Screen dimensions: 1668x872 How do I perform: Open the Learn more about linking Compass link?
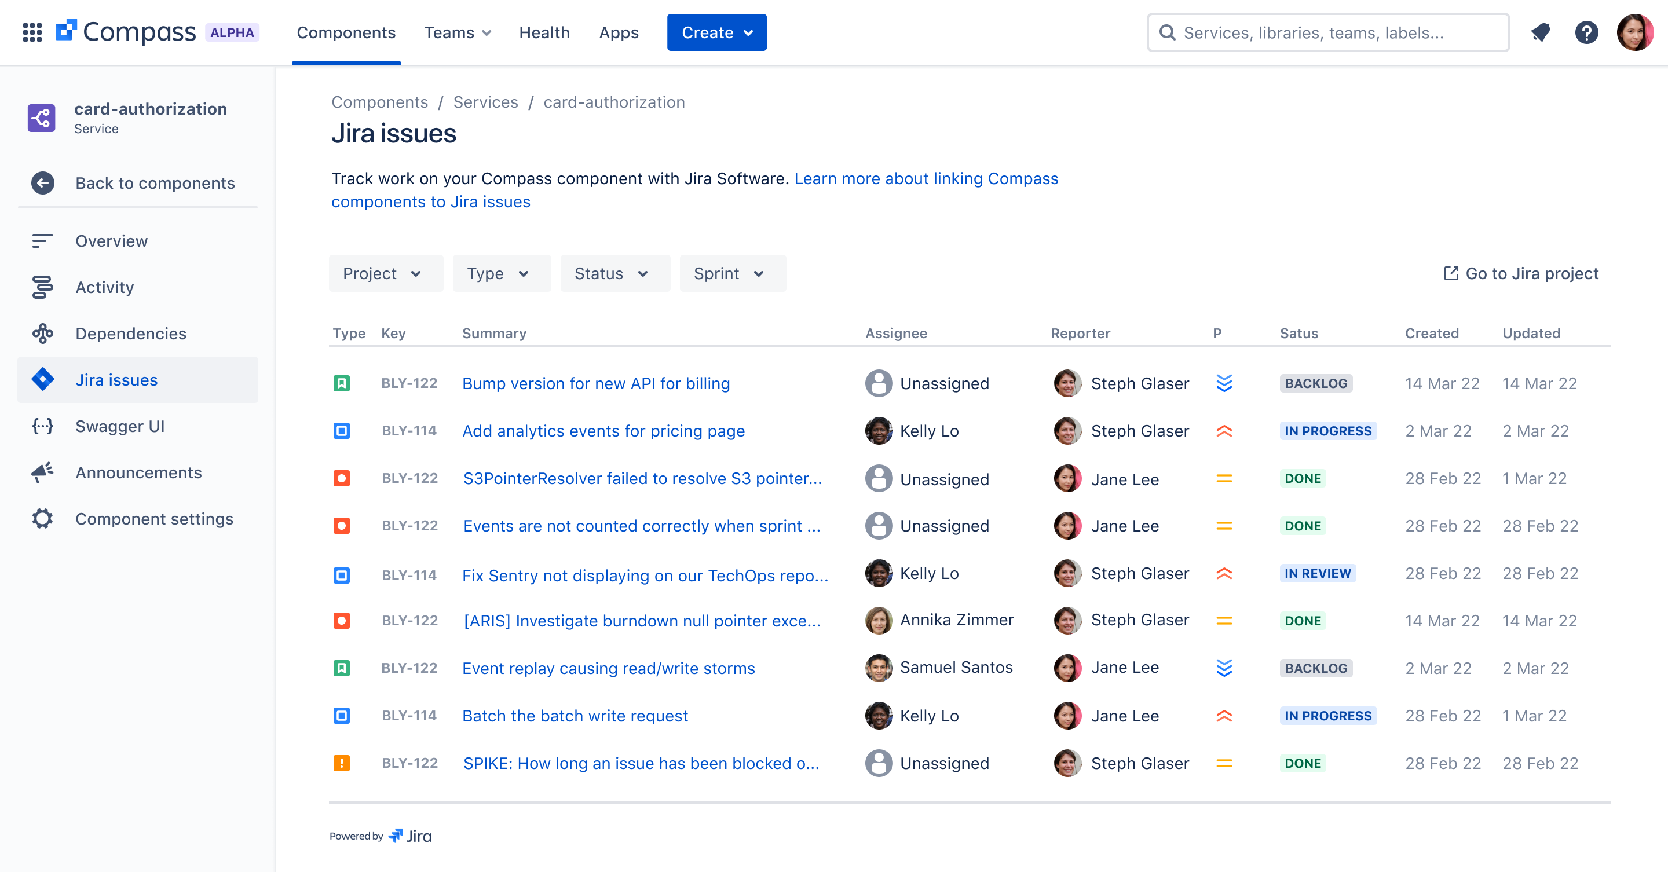[695, 190]
